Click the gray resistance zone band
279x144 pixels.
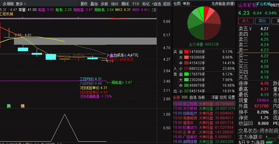tap(85, 41)
